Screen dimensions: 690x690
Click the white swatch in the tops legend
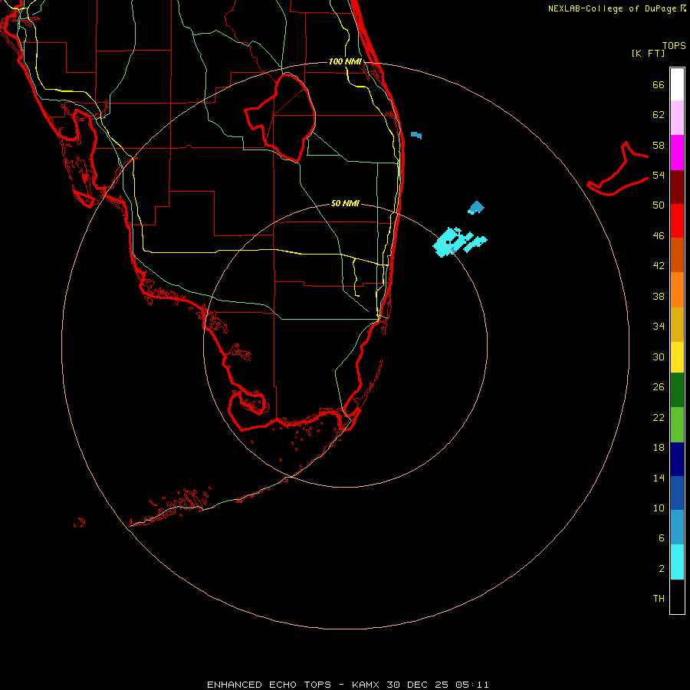677,84
